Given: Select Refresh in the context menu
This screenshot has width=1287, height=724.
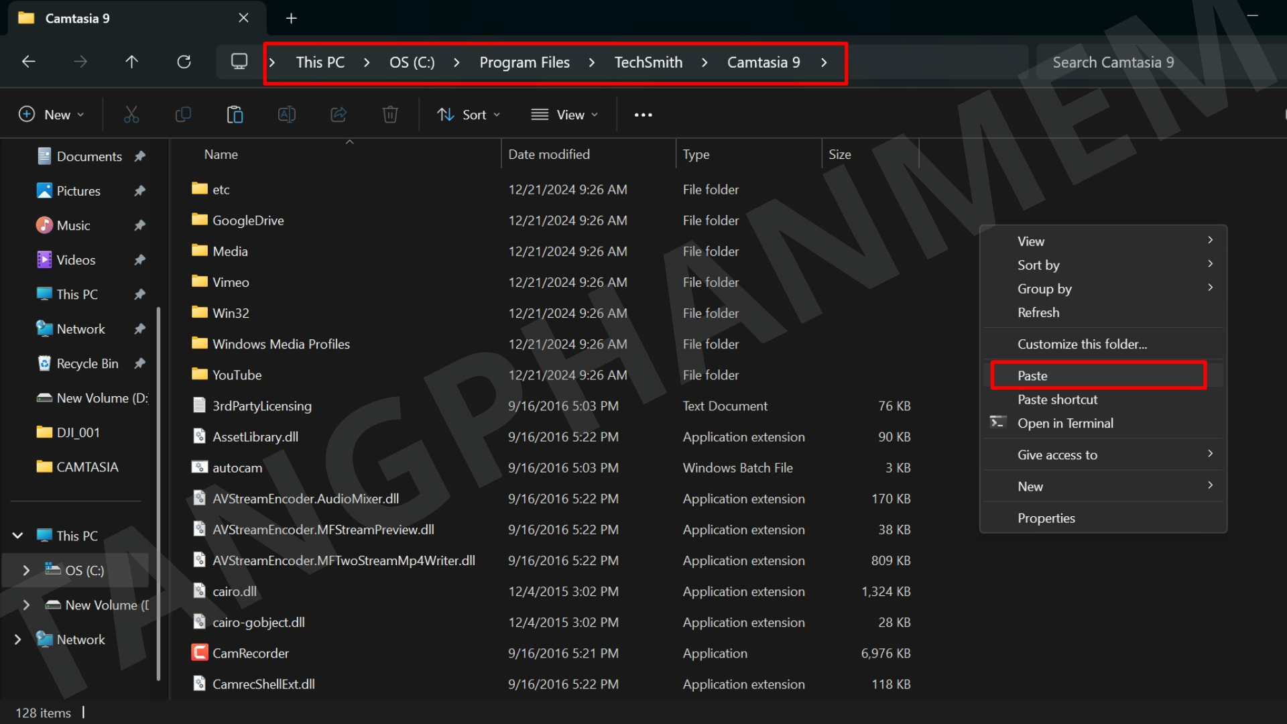Looking at the screenshot, I should point(1103,312).
